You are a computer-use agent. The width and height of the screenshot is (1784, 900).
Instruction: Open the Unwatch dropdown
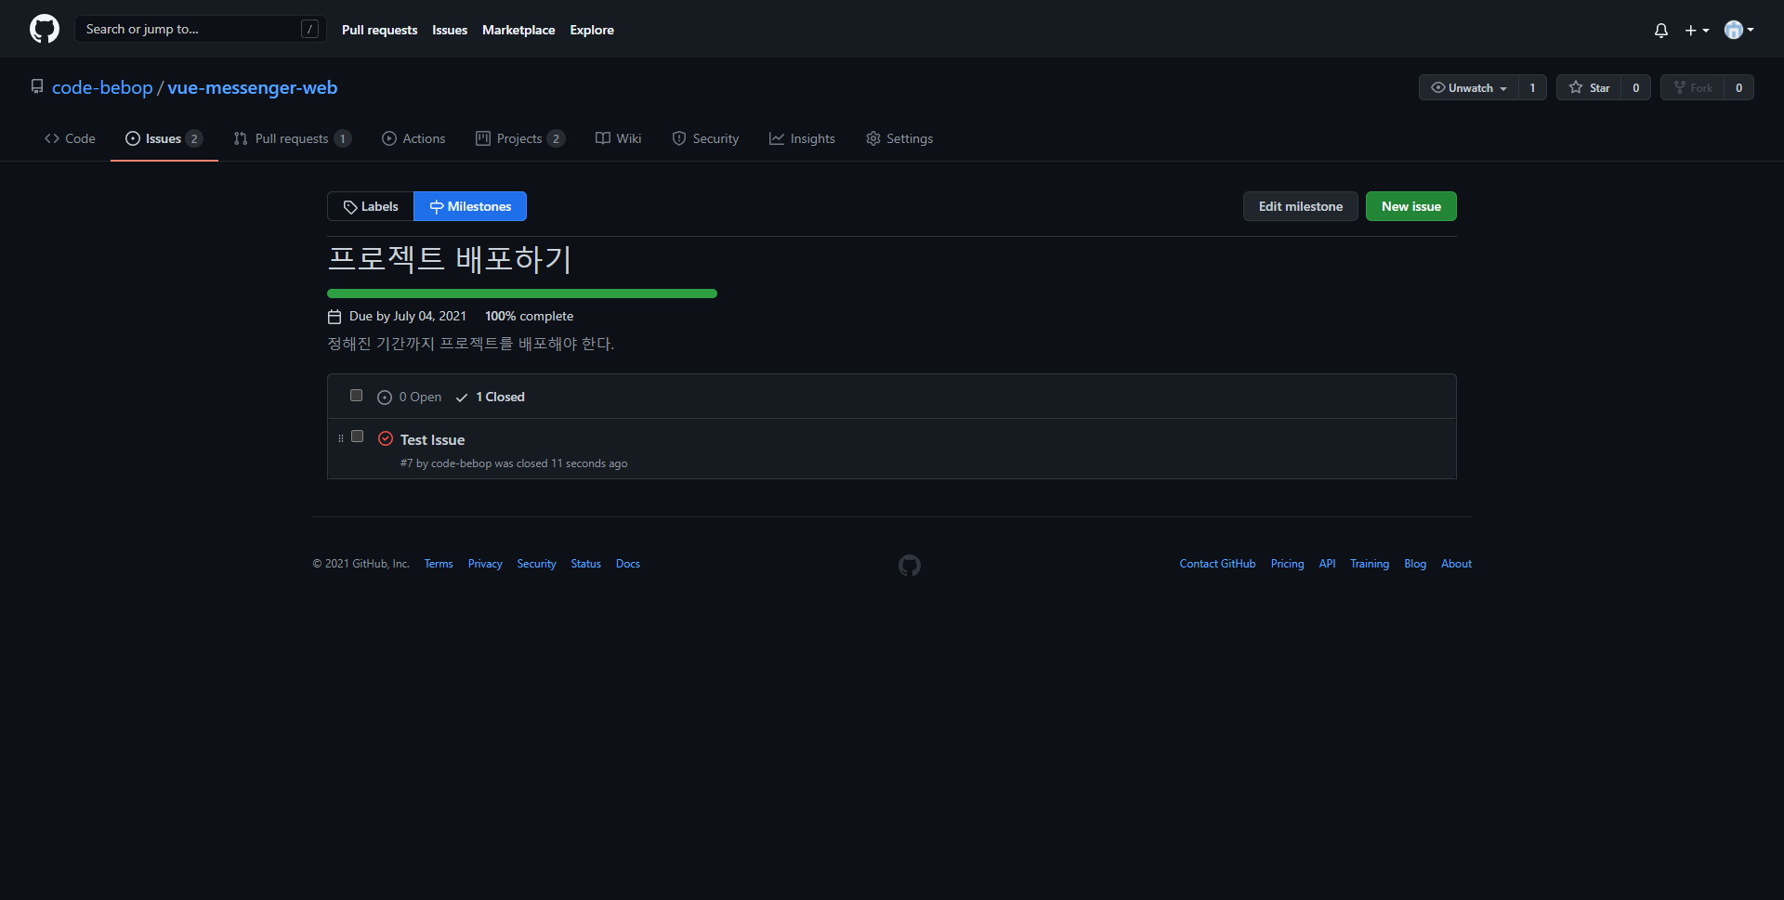1468,87
